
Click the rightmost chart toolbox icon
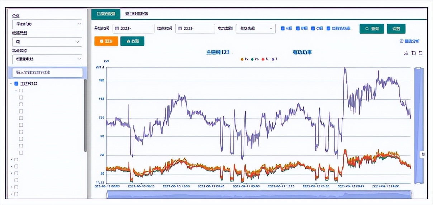coord(420,53)
